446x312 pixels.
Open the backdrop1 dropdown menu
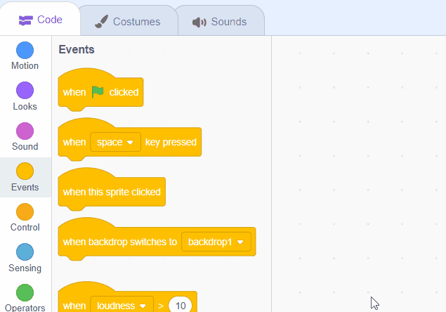click(x=216, y=242)
